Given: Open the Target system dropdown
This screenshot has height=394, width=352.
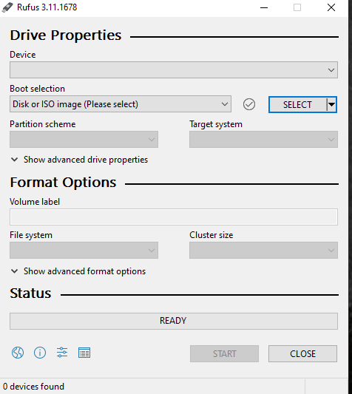Looking at the screenshot, I should [263, 139].
